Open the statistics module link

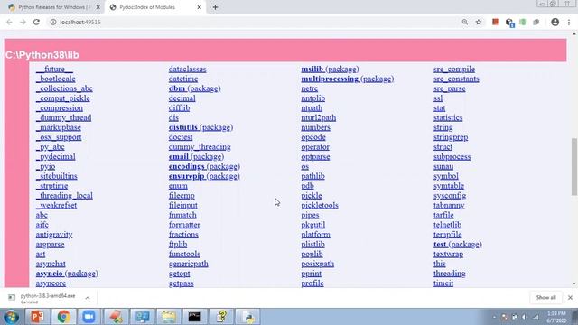point(448,118)
